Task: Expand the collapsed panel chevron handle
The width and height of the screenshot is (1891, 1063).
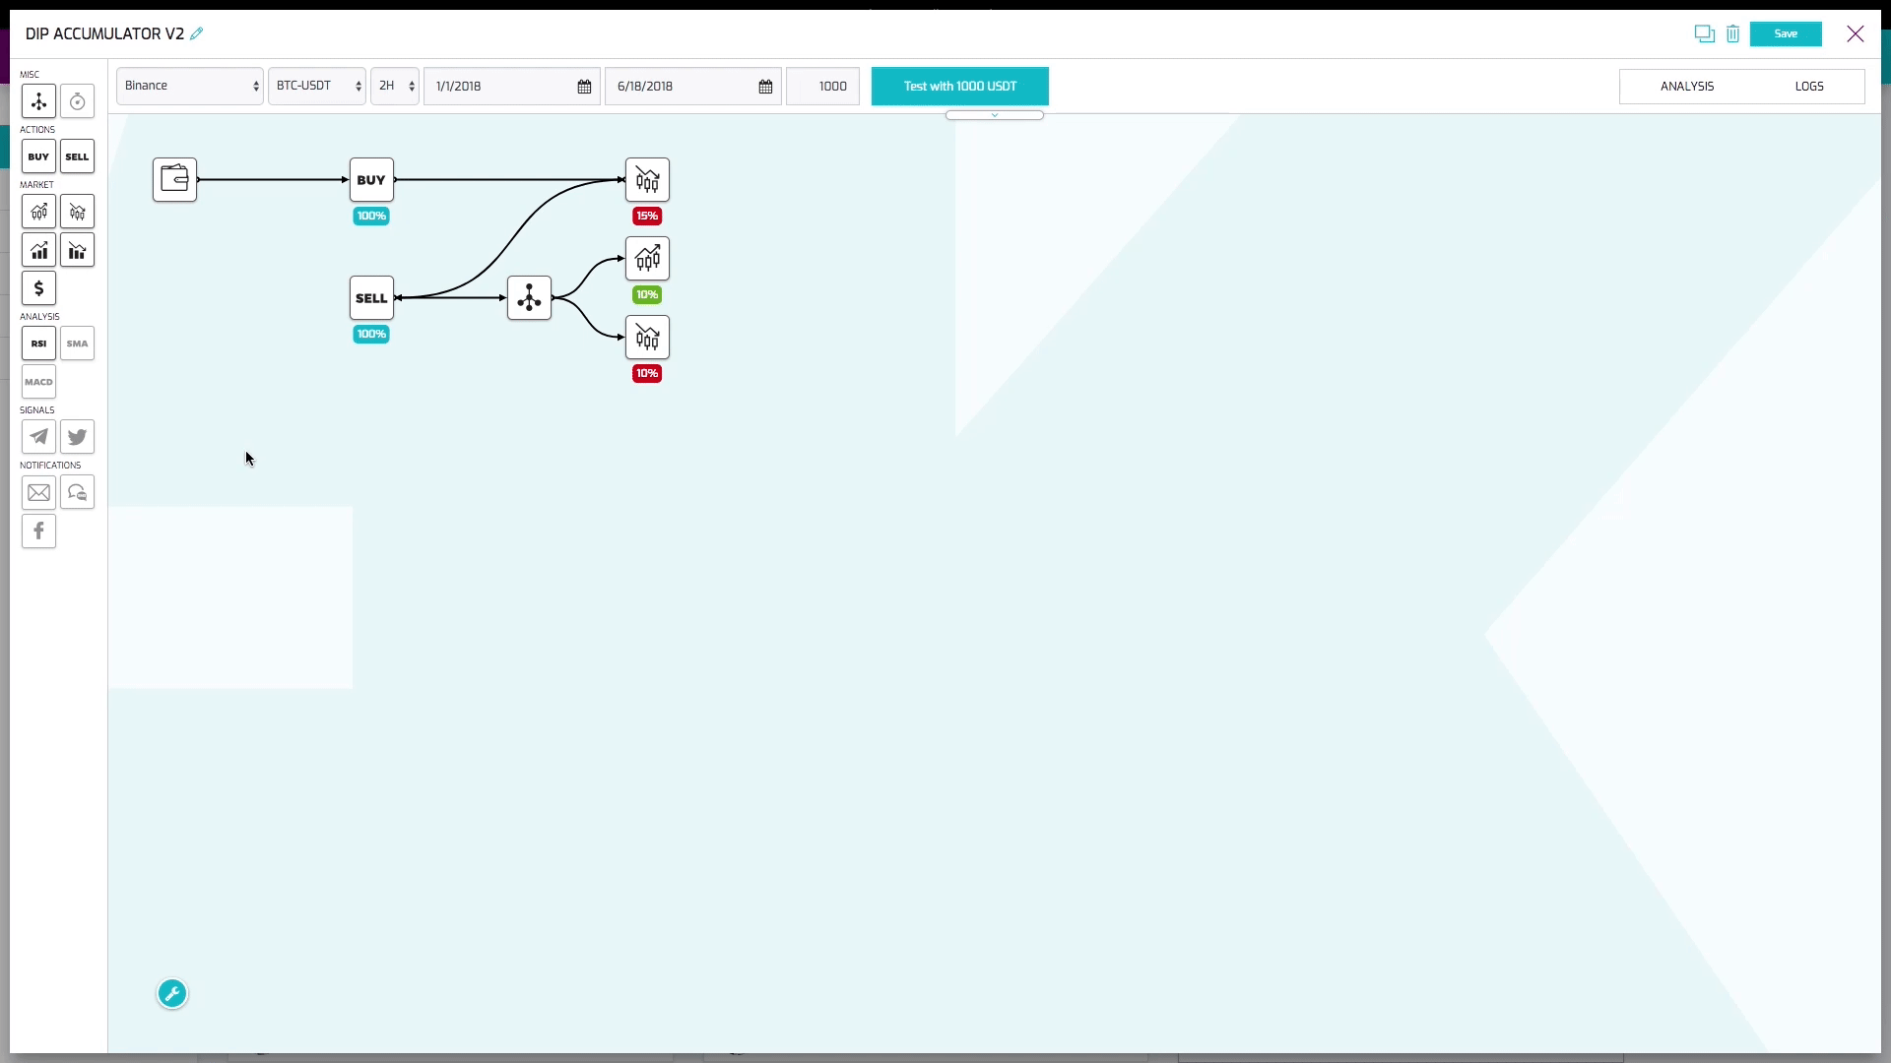Action: click(x=995, y=115)
